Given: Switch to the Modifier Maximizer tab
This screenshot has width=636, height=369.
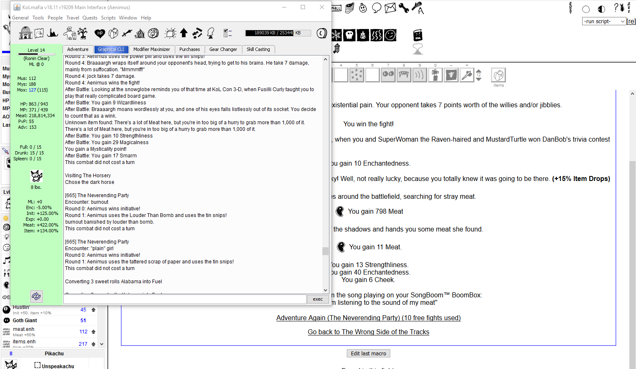Looking at the screenshot, I should click(x=152, y=49).
